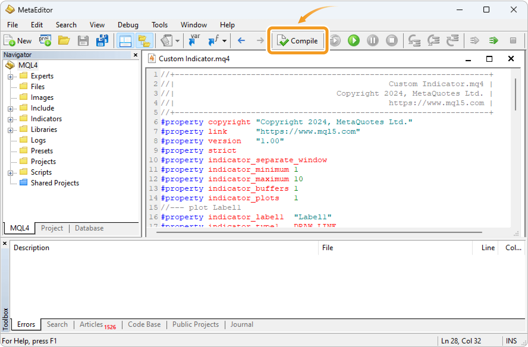Open the dropdown arrow next to Styler icon
Image resolution: width=528 pixels, height=347 pixels.
tap(177, 41)
